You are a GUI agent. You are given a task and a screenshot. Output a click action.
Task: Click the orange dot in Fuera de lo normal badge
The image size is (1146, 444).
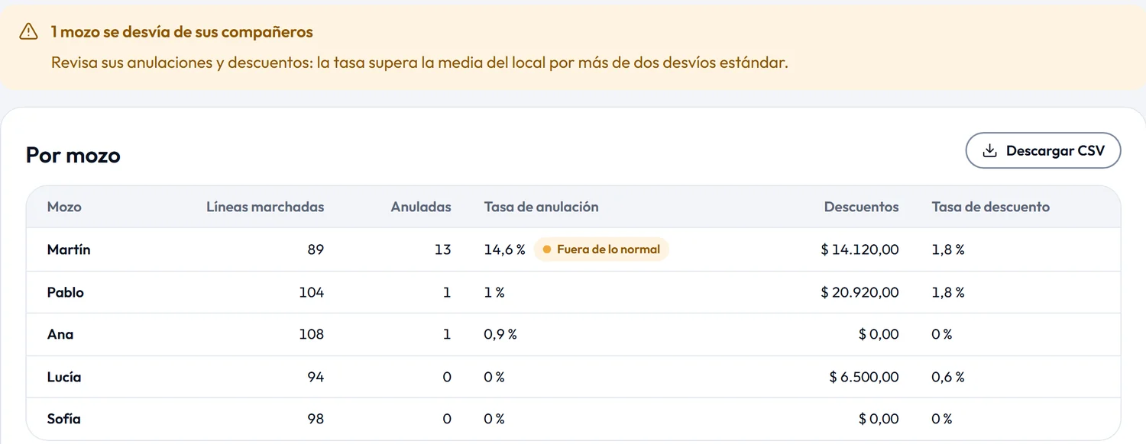[546, 249]
